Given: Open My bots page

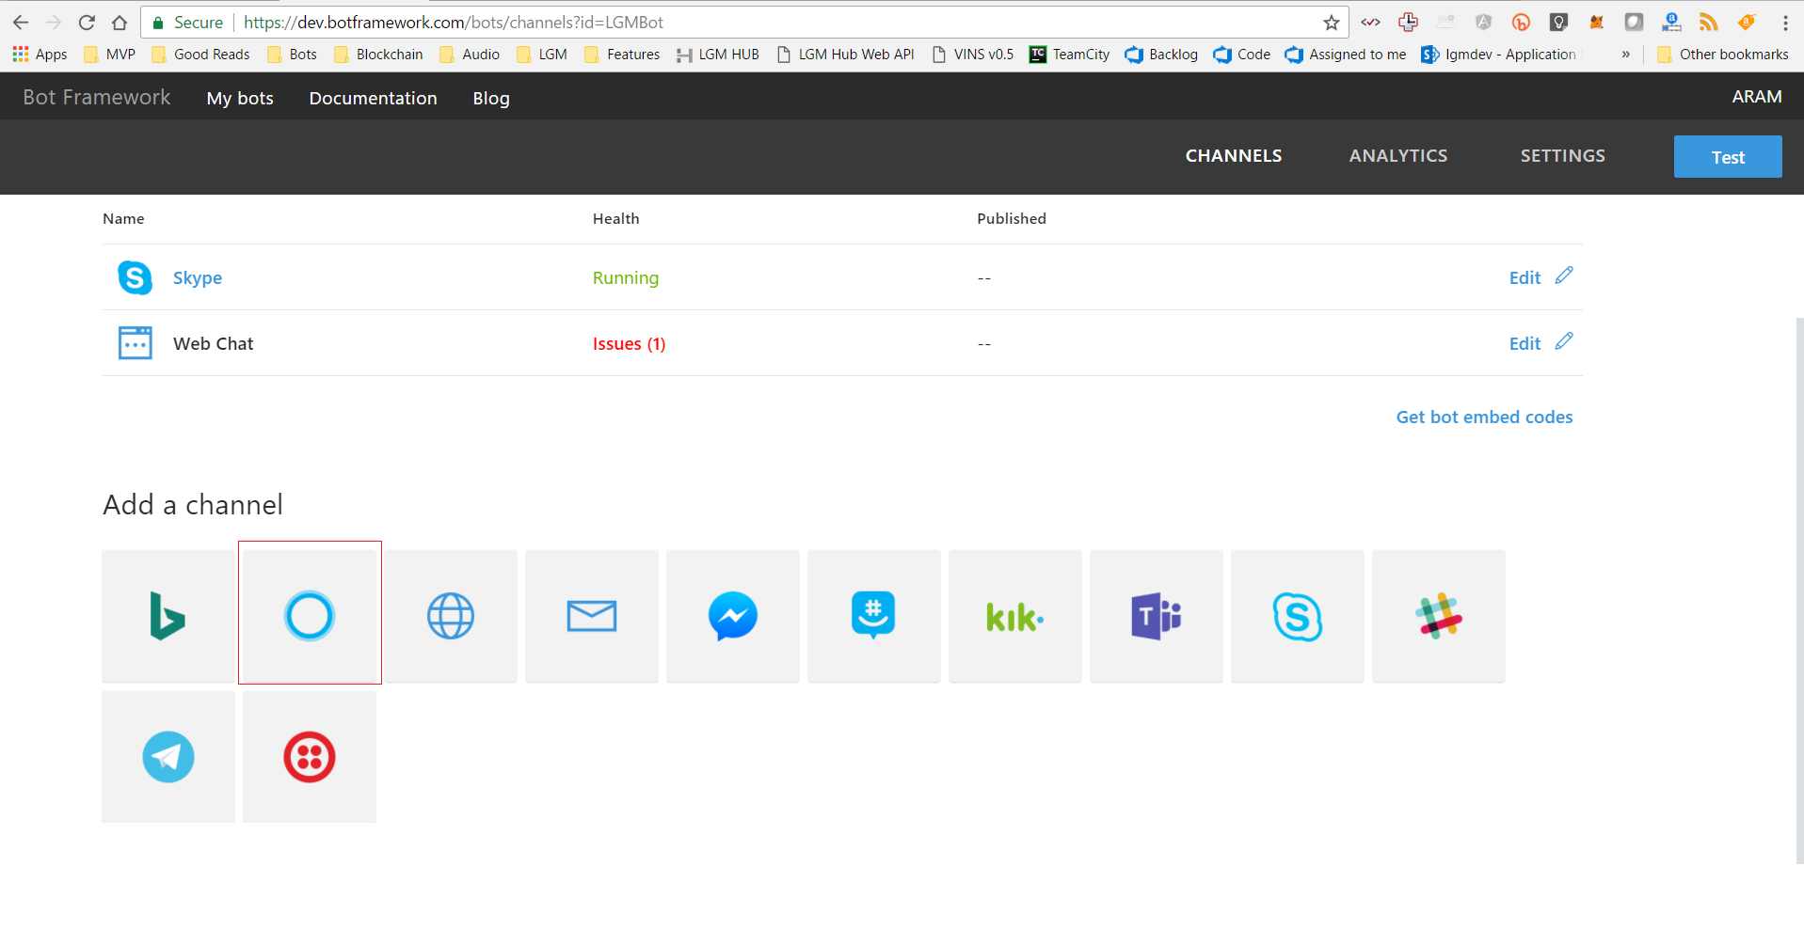Looking at the screenshot, I should 240,98.
